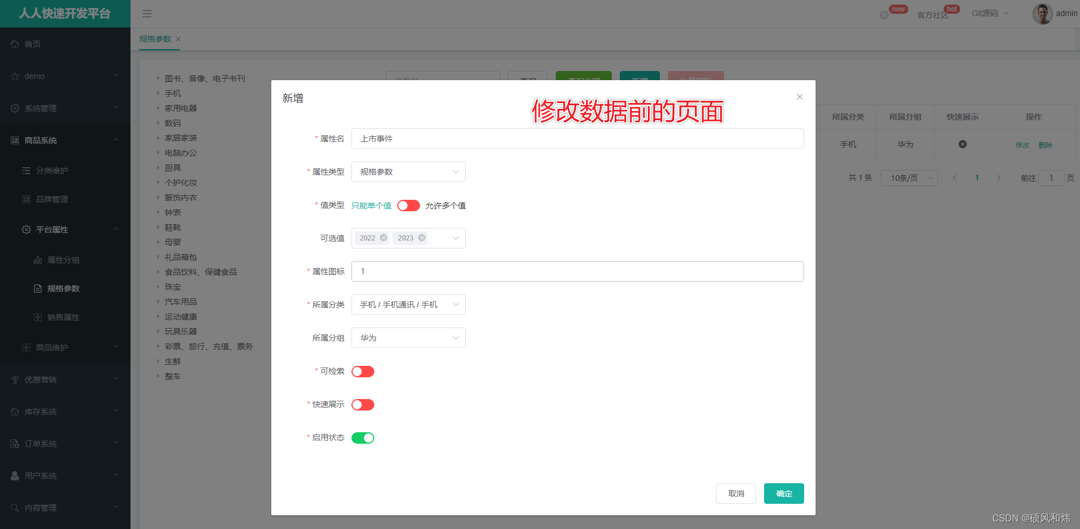Toggle the 值类型 single/multiple value switch

pyautogui.click(x=409, y=206)
